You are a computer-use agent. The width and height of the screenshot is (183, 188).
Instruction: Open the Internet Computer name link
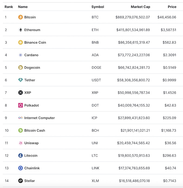tap(40, 118)
